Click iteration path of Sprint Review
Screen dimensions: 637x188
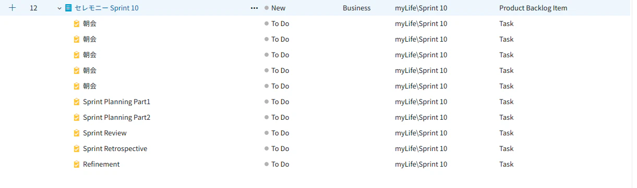pos(421,133)
